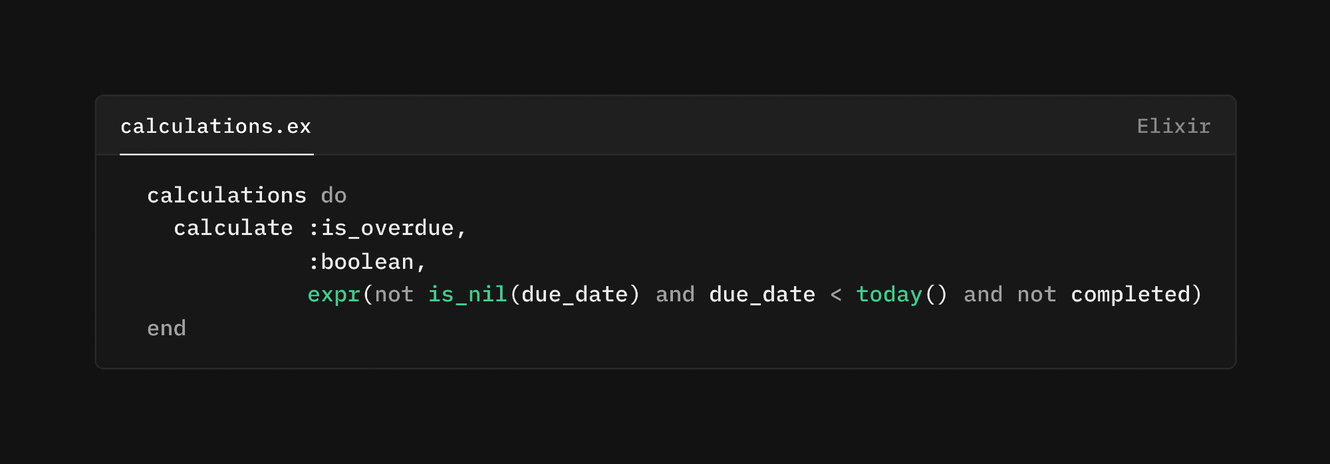The width and height of the screenshot is (1330, 464).
Task: Click the :boolean type atom
Action: (x=360, y=262)
